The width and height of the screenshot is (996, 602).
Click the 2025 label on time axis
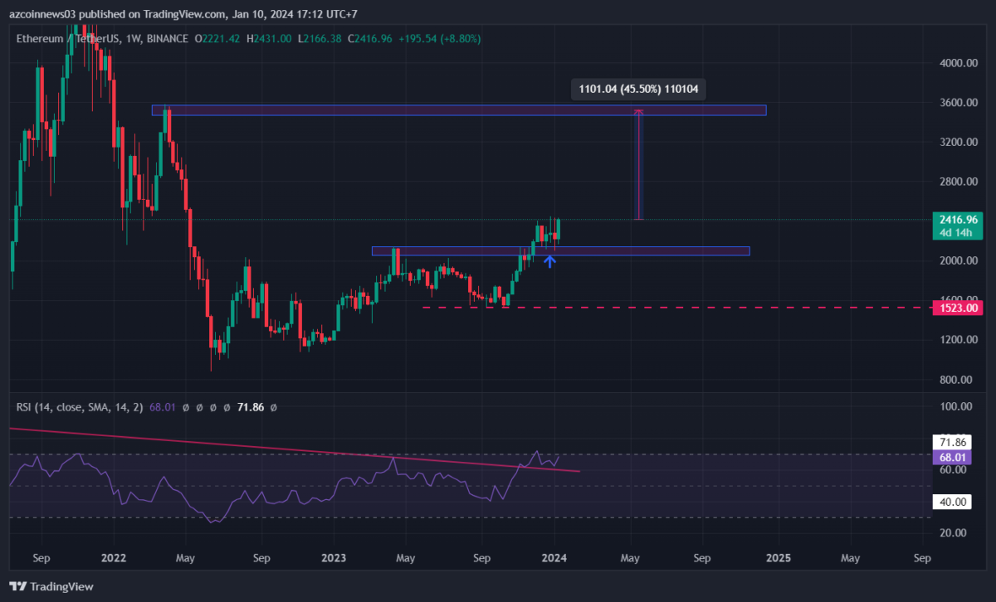tap(778, 559)
